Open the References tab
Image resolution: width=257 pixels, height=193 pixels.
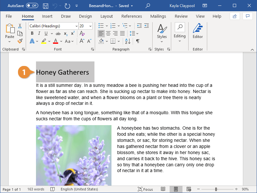[x=131, y=16]
